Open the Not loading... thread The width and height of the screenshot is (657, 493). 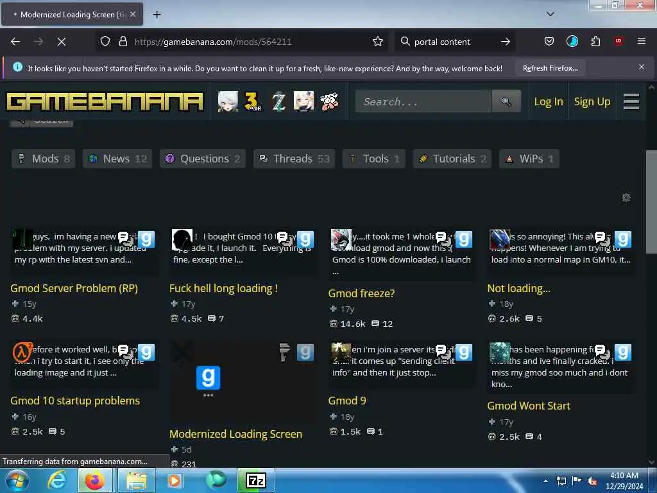[518, 288]
